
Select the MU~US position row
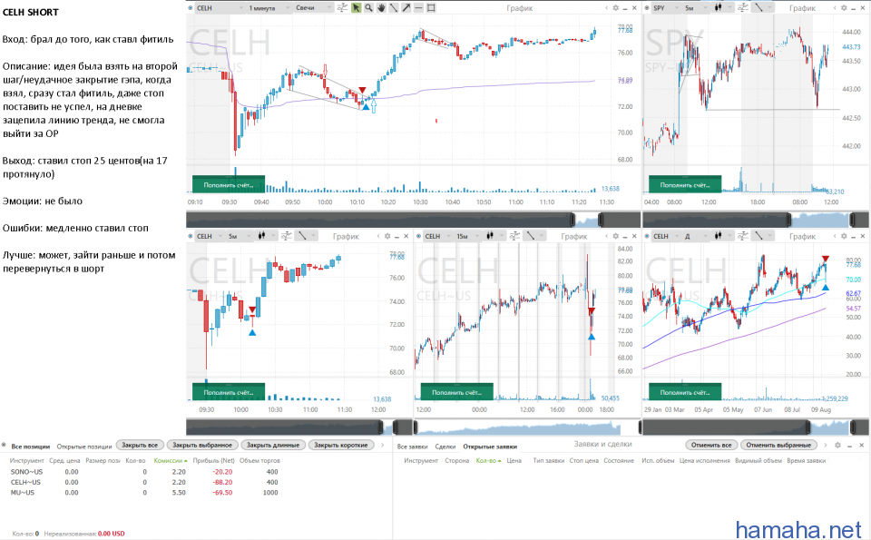click(144, 492)
